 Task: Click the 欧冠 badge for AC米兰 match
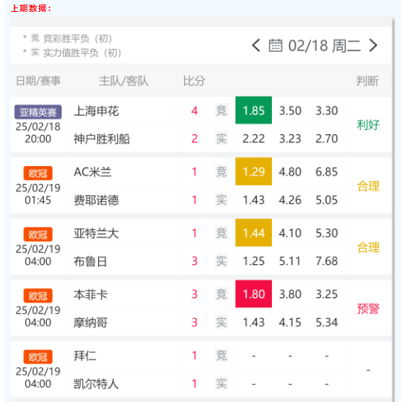(x=38, y=173)
